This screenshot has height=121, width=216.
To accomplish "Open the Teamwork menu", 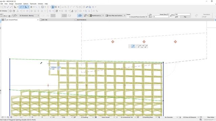I will [33, 4].
